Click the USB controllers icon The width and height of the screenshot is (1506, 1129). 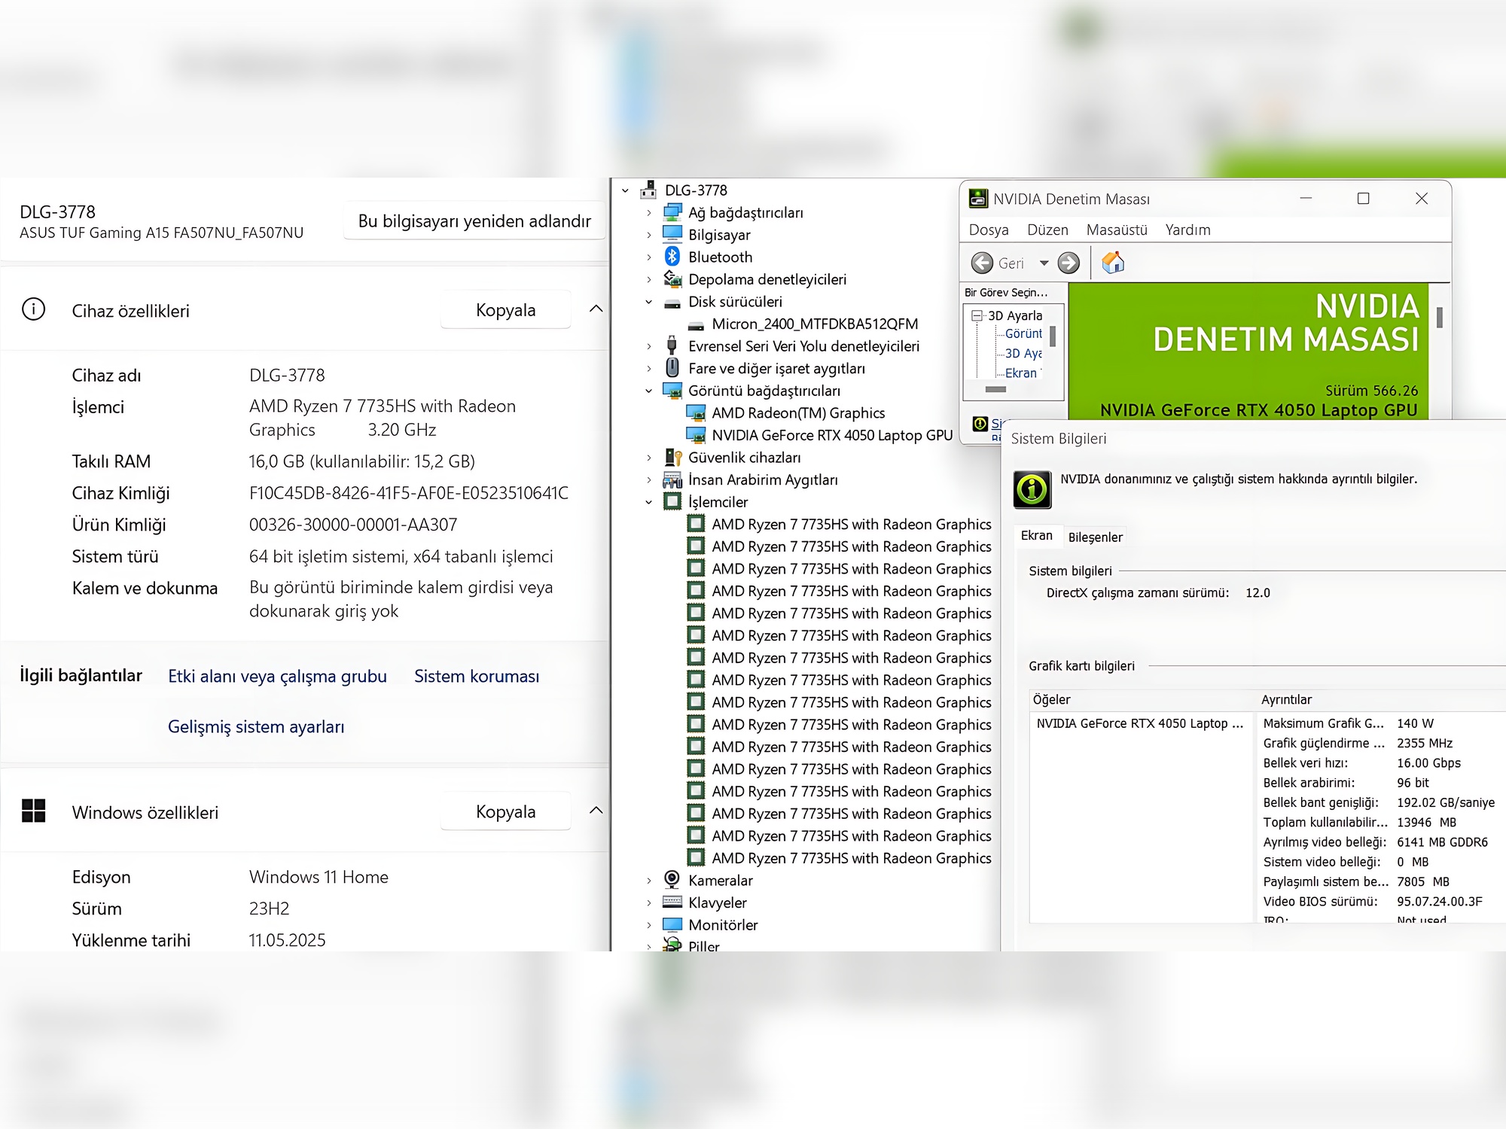coord(672,346)
